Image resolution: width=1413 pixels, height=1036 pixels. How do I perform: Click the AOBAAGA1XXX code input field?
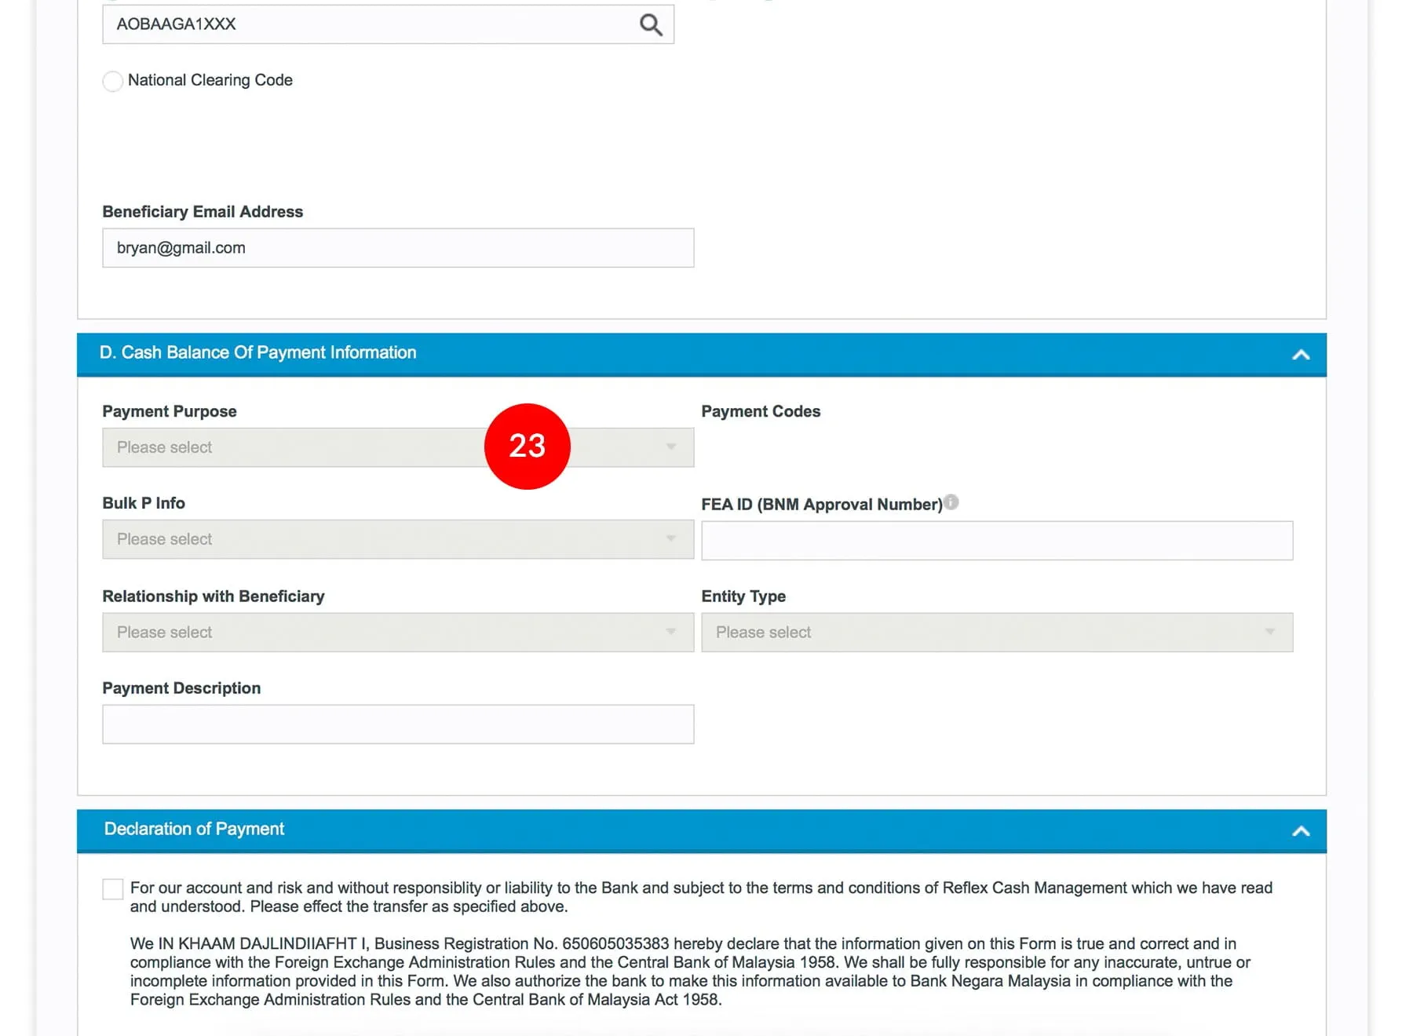point(369,24)
